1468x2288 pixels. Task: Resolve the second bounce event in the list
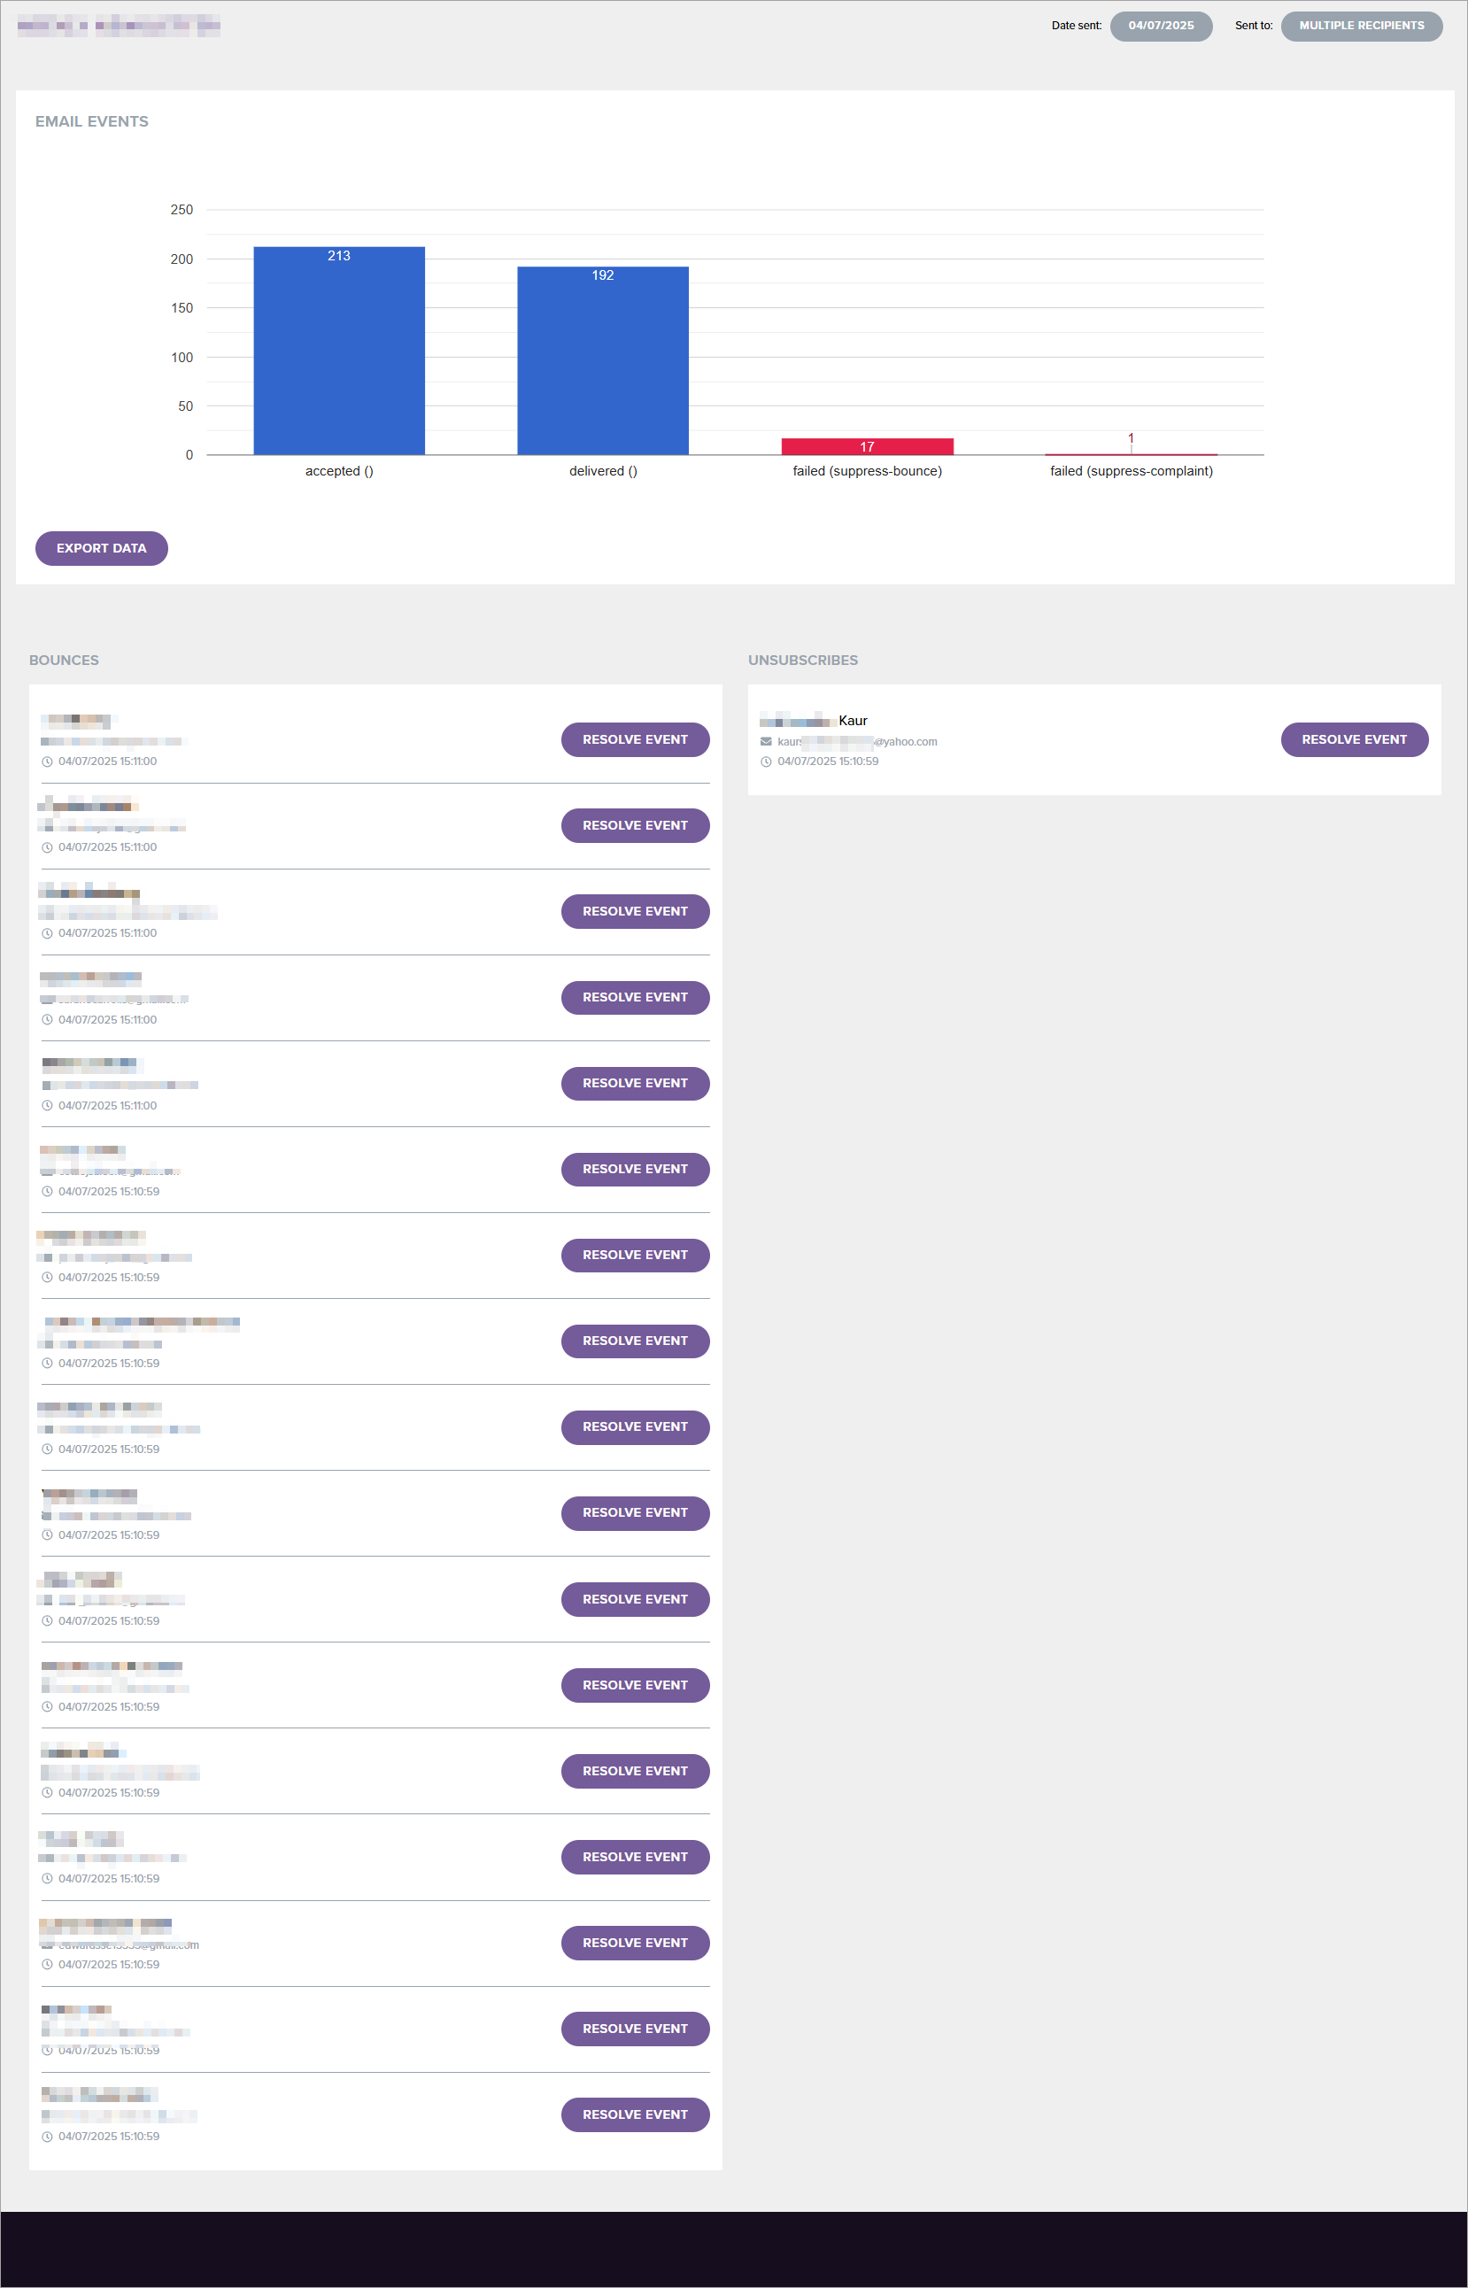pos(635,825)
